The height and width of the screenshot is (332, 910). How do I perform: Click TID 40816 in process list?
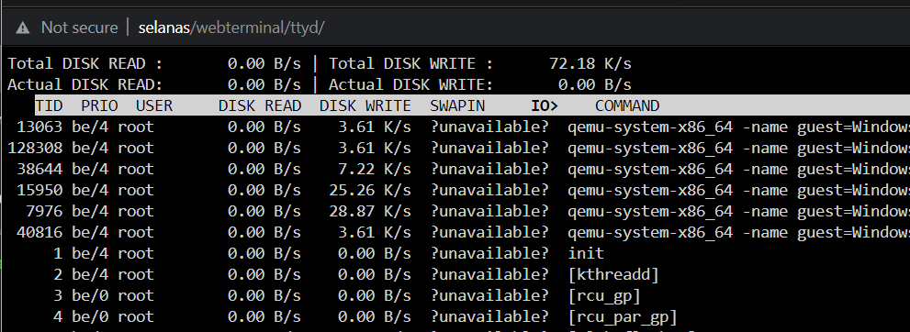(x=39, y=232)
